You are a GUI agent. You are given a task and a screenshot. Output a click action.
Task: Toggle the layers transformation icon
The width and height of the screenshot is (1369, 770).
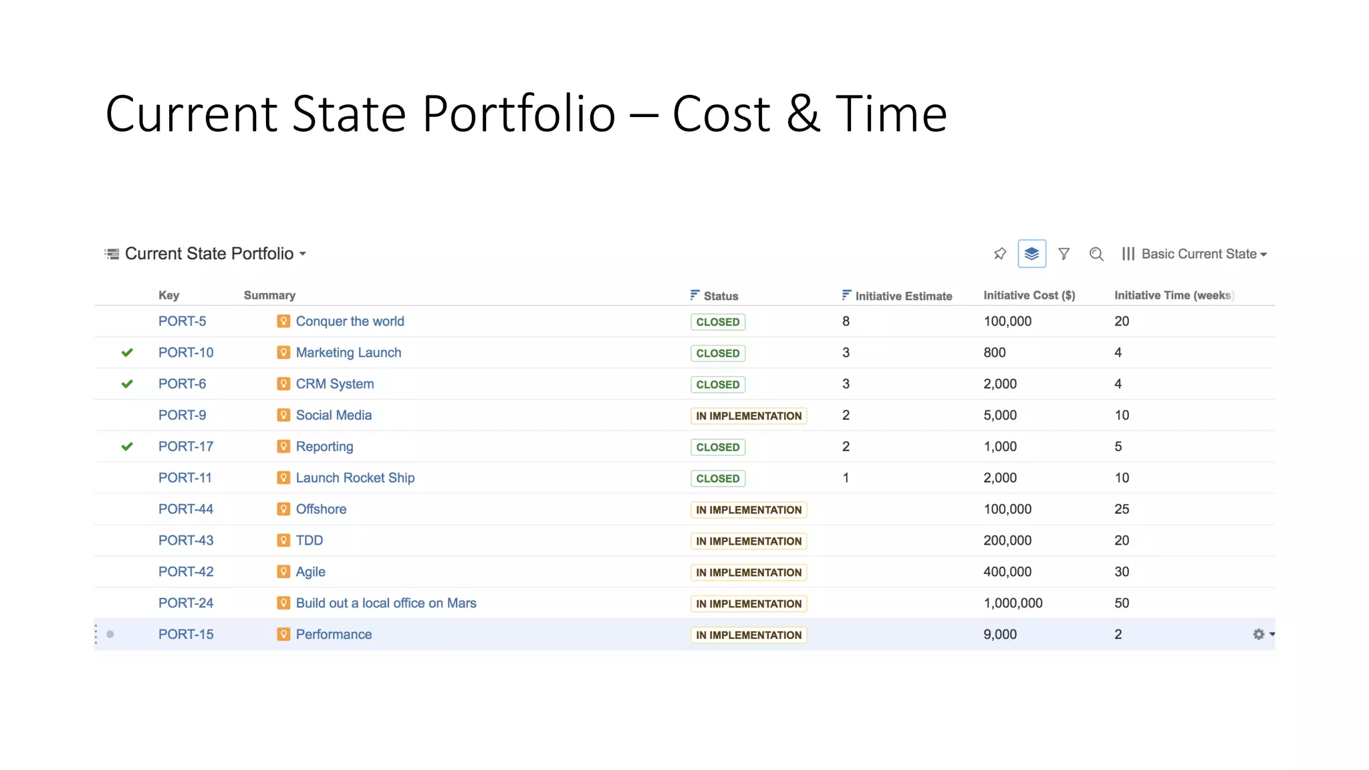[1031, 254]
